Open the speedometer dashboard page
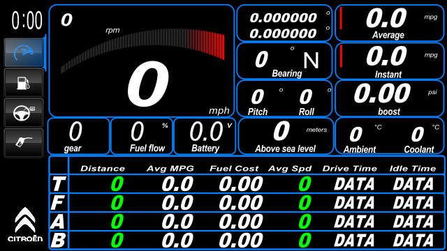 [x=24, y=53]
